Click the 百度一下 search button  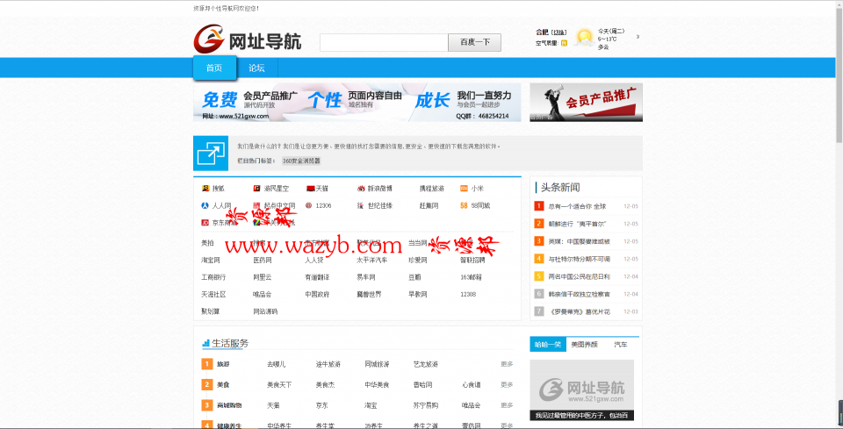pos(475,42)
